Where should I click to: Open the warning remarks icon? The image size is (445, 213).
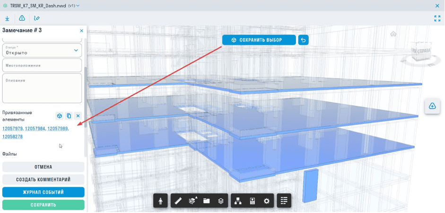coord(22,18)
